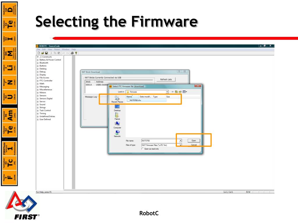The width and height of the screenshot is (298, 223).
Task: Sort by the Date modified column header
Action: (146, 97)
